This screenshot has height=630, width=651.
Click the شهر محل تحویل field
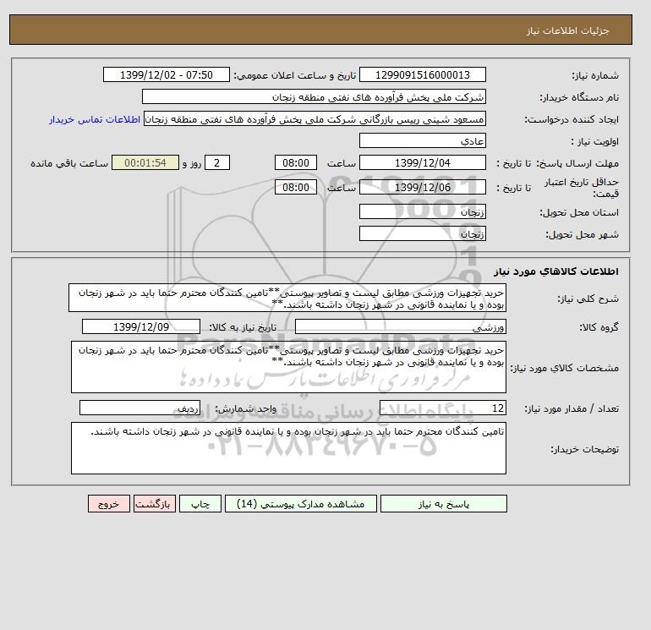pyautogui.click(x=422, y=233)
